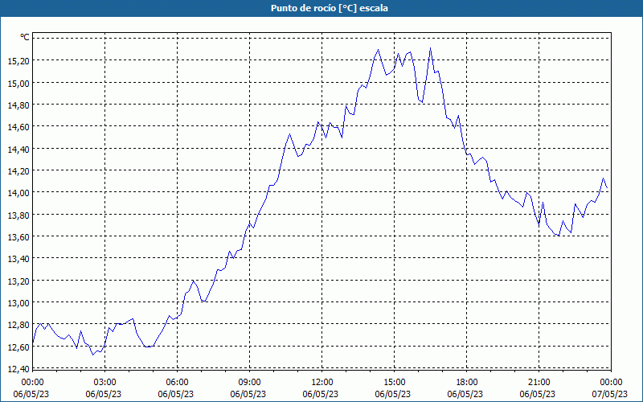Select the 21:00 time tick label
This screenshot has height=402, width=643.
click(539, 383)
